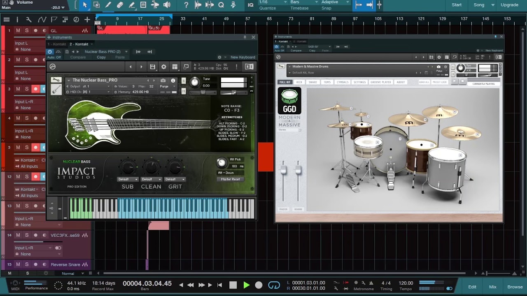This screenshot has height=296, width=527.
Task: Toggle power bypass on Nuclear Bass instrument window
Action: click(50, 52)
